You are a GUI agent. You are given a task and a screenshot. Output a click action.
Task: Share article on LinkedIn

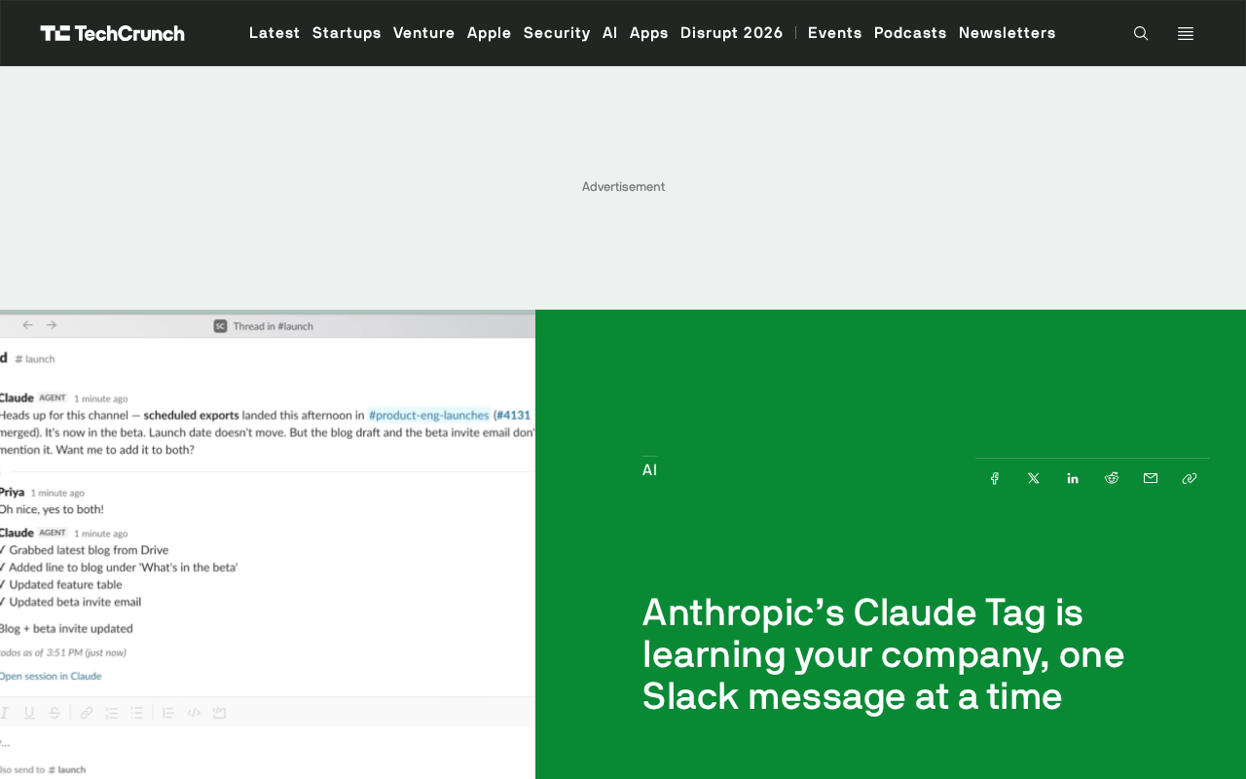coord(1073,478)
